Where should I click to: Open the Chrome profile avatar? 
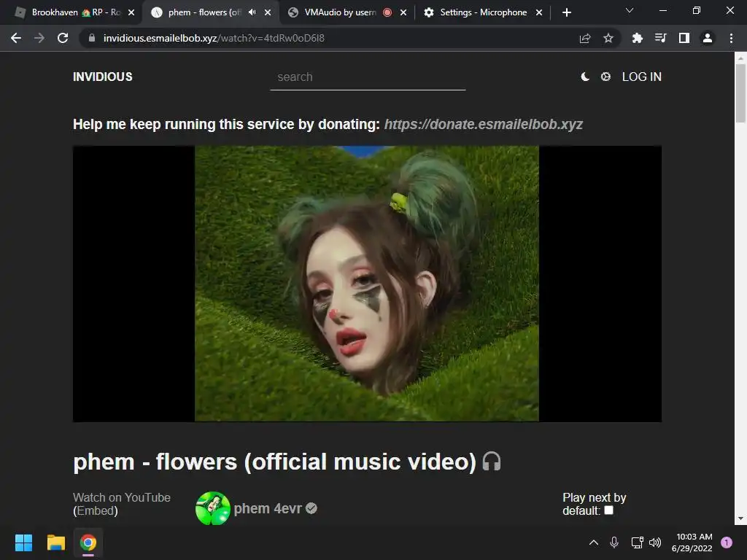708,38
